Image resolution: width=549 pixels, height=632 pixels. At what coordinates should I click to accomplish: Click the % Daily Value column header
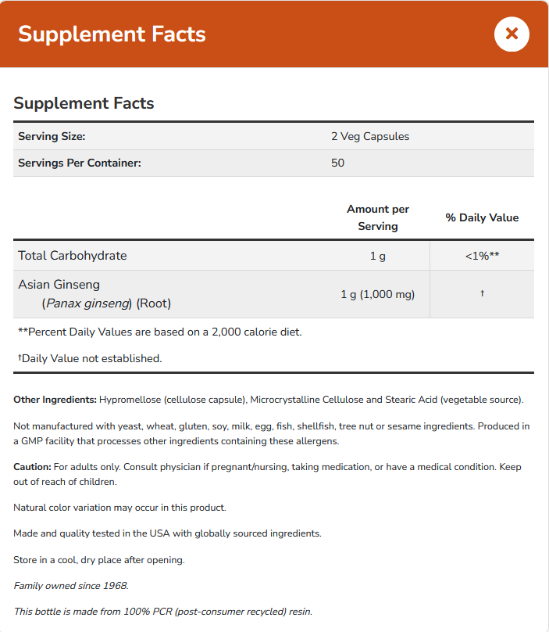pyautogui.click(x=482, y=217)
